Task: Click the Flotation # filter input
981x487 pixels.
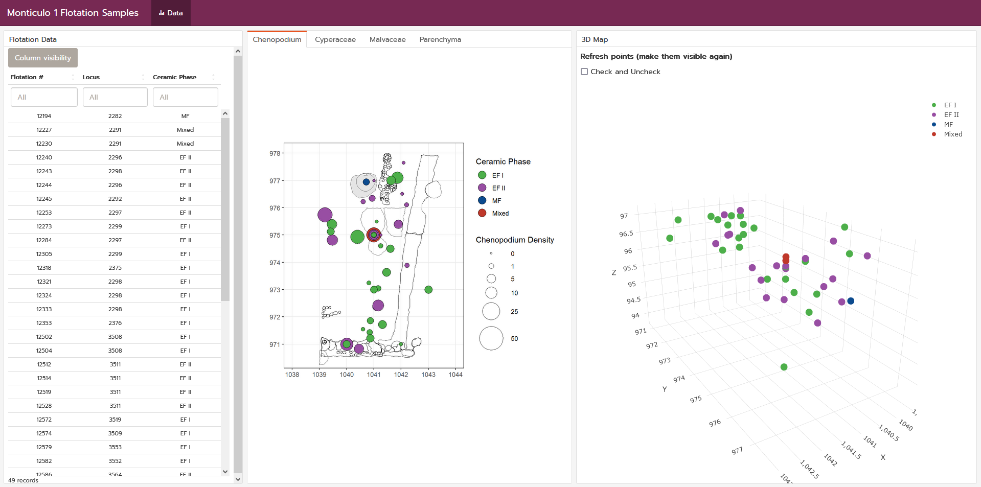Action: 44,97
